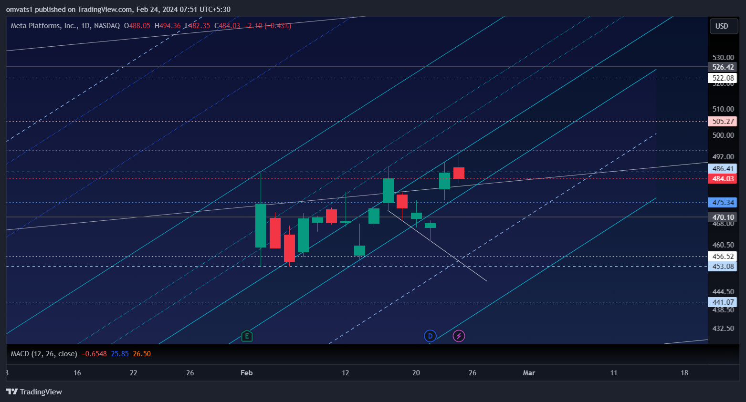
Task: Click the 441.07 price label
Action: [723, 302]
